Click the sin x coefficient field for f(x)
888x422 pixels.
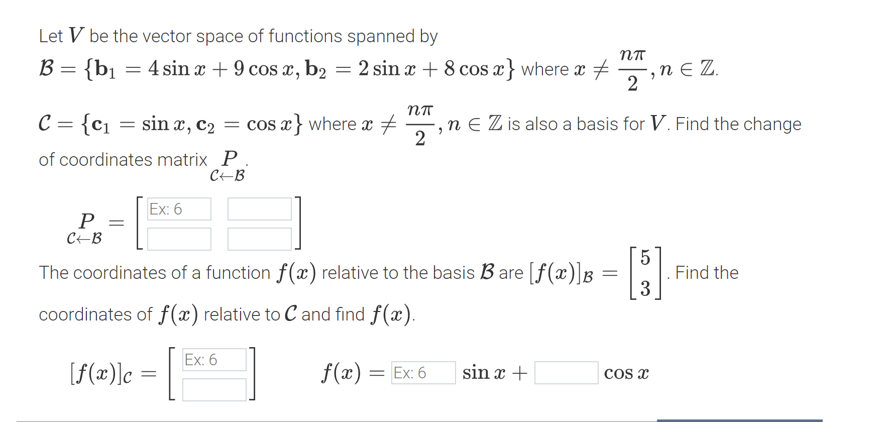(423, 373)
